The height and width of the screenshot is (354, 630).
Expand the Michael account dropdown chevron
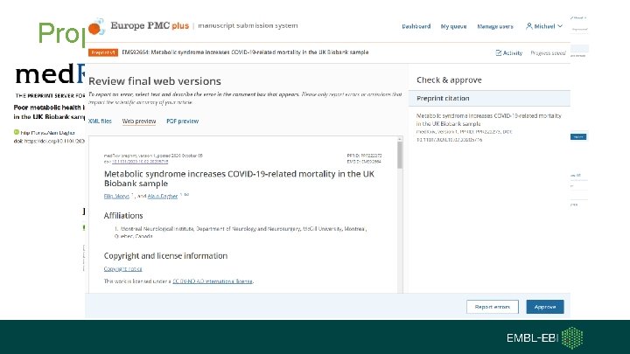560,27
